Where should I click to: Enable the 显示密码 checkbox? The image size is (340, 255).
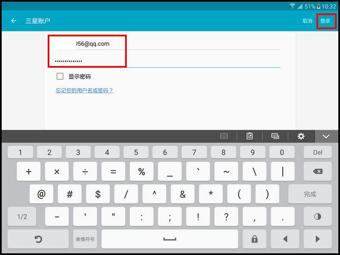point(60,76)
